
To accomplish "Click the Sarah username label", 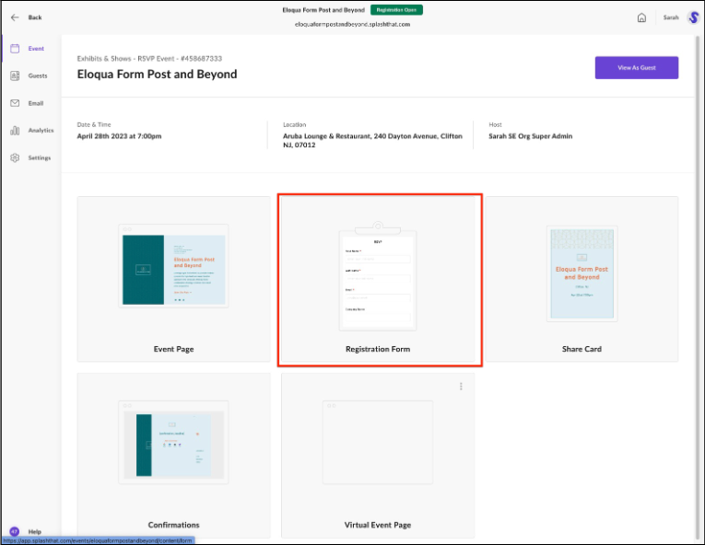I will point(671,17).
